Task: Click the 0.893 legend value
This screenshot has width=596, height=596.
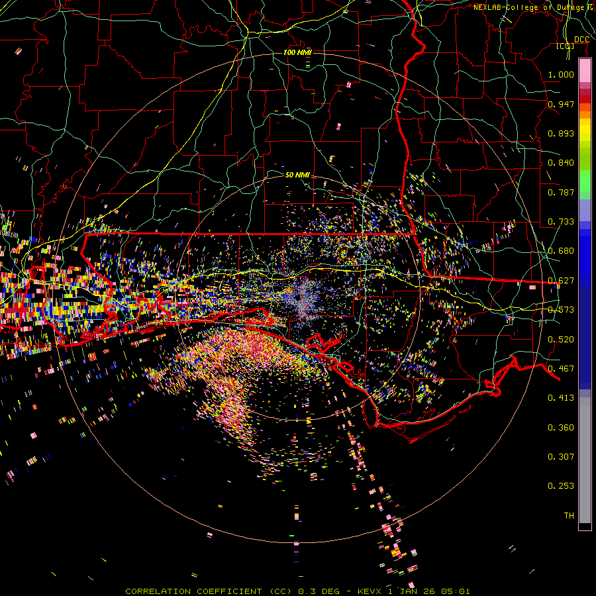Action: [x=561, y=133]
